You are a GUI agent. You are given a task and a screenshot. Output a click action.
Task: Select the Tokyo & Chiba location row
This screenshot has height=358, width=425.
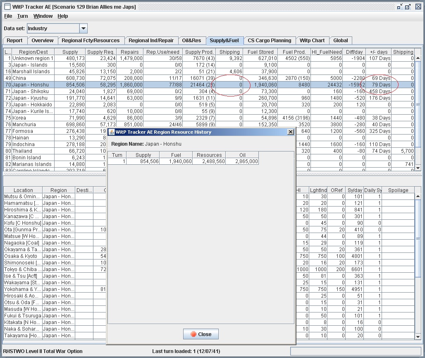21,269
